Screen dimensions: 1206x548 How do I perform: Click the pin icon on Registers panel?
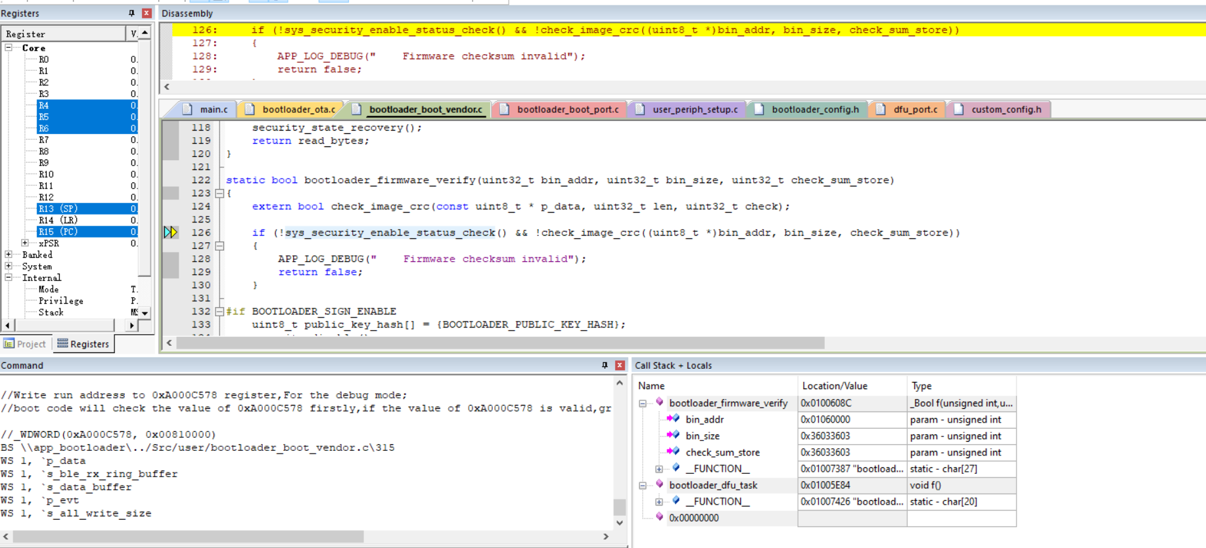tap(131, 13)
